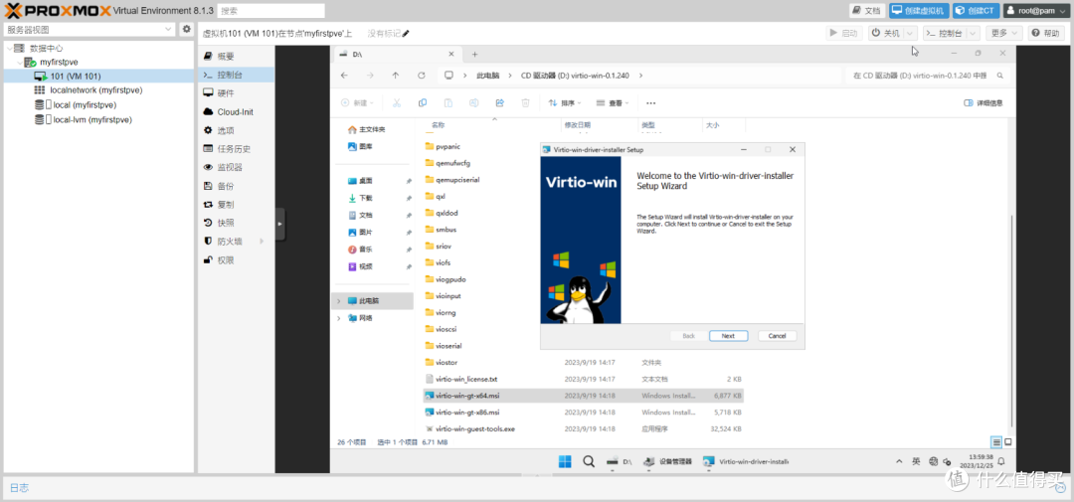Image resolution: width=1074 pixels, height=502 pixels.
Task: Expand the collapsed console side panel handle
Action: 280,224
